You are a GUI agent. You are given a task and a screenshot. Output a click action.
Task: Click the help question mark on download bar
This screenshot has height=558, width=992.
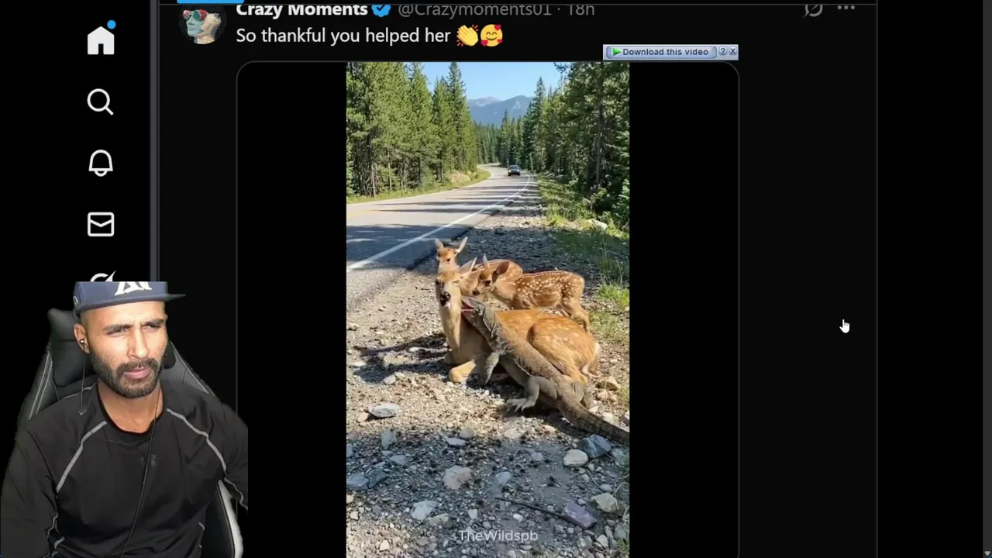tap(722, 52)
